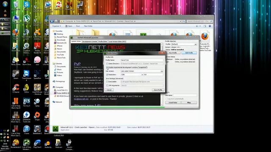Screen dimensions: 271x152
Task: Open Explorer view options dropdown
Action: (200, 26)
